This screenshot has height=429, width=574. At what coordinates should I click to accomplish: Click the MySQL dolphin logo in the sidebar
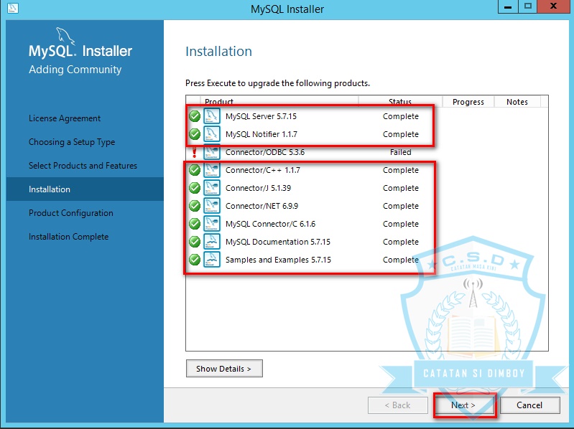(x=65, y=36)
